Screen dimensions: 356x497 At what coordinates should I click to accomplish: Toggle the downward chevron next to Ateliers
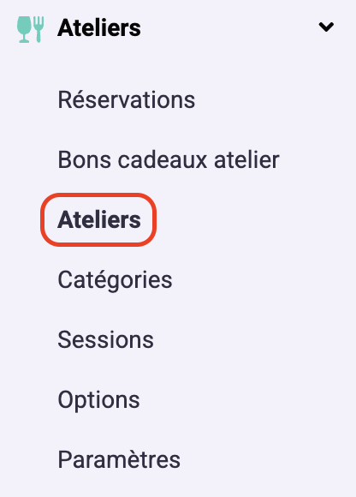coord(326,27)
